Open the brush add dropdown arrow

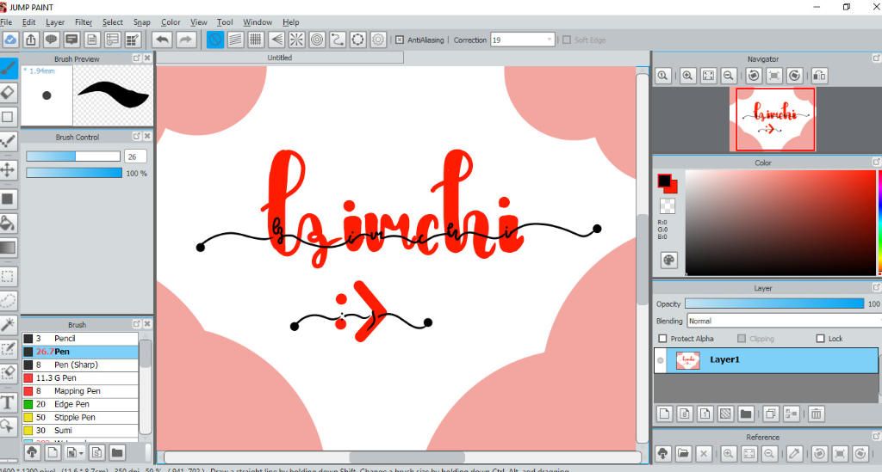pos(82,453)
